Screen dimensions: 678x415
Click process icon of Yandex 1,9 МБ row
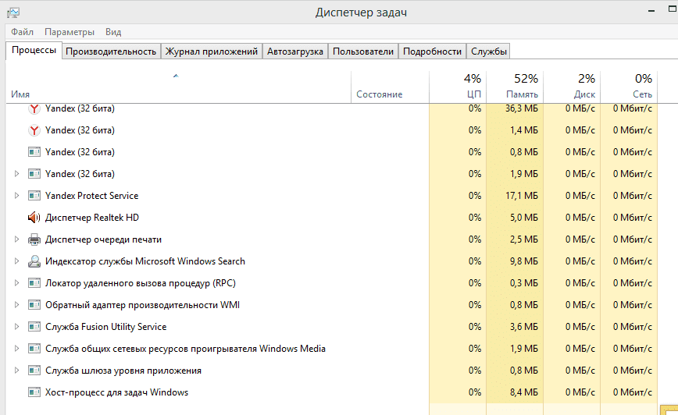pyautogui.click(x=34, y=174)
